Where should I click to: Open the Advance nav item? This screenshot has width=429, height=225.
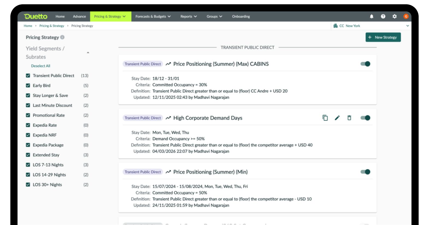pyautogui.click(x=79, y=16)
